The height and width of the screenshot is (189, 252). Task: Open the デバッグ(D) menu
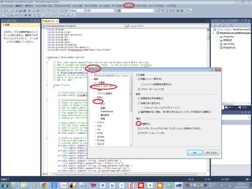[91, 6]
